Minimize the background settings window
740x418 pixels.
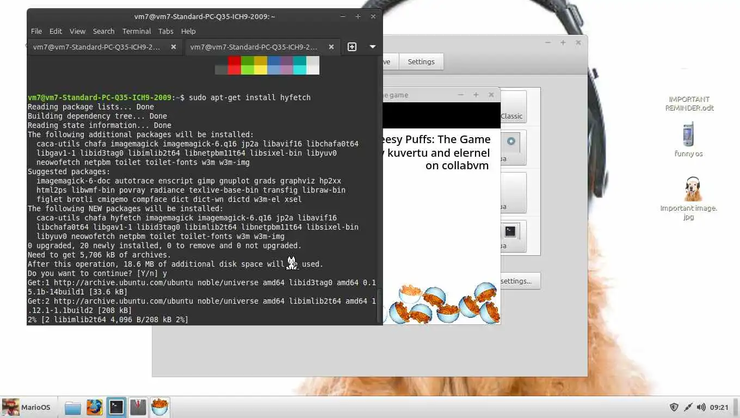point(548,42)
